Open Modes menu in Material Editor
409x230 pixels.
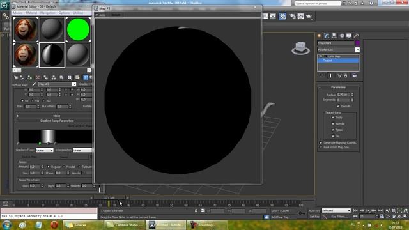(x=17, y=13)
